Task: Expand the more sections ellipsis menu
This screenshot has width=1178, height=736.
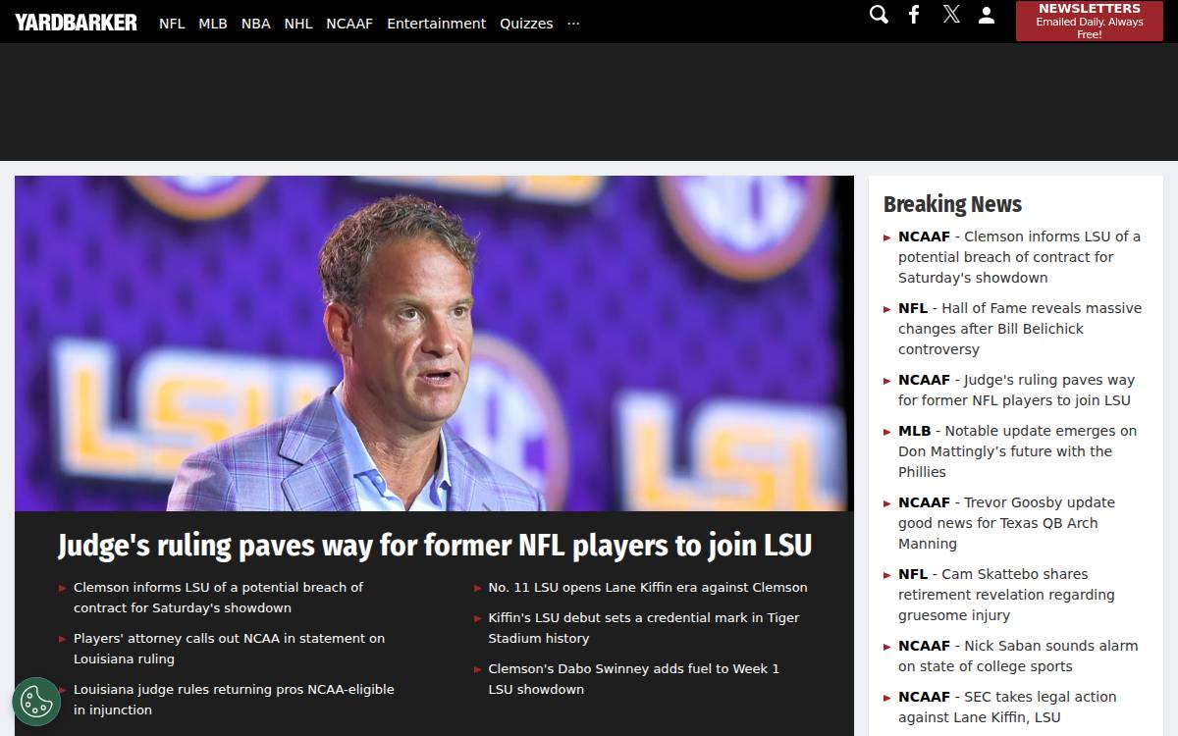Action: [x=573, y=24]
